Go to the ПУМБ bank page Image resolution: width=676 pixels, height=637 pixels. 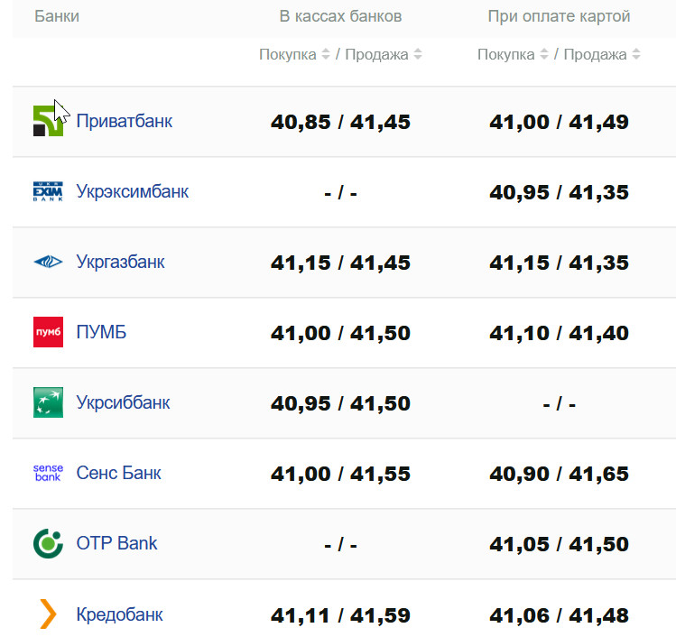101,332
